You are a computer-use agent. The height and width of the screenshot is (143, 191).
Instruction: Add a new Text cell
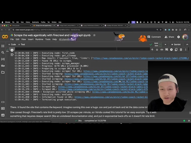pos(21,44)
